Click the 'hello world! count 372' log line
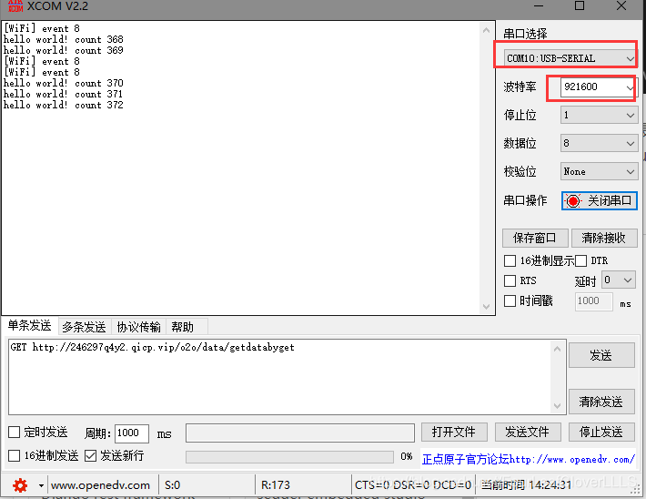Viewport: 646px width, 499px height. tap(64, 105)
